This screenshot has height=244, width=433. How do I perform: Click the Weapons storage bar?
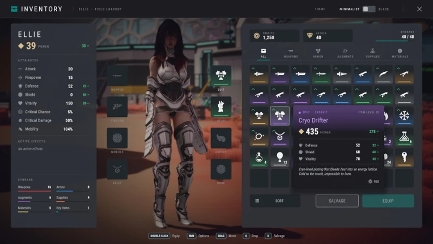click(x=35, y=191)
